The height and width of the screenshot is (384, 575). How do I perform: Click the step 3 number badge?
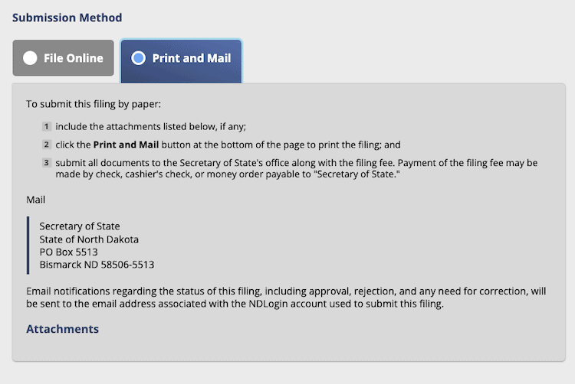46,162
